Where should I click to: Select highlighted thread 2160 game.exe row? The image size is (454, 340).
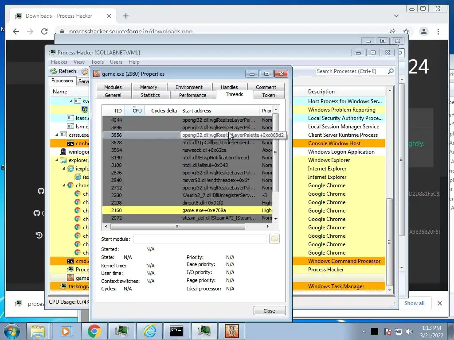pyautogui.click(x=187, y=210)
